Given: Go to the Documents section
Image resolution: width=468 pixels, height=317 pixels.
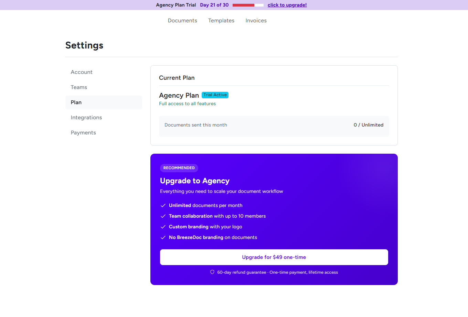Looking at the screenshot, I should point(182,21).
